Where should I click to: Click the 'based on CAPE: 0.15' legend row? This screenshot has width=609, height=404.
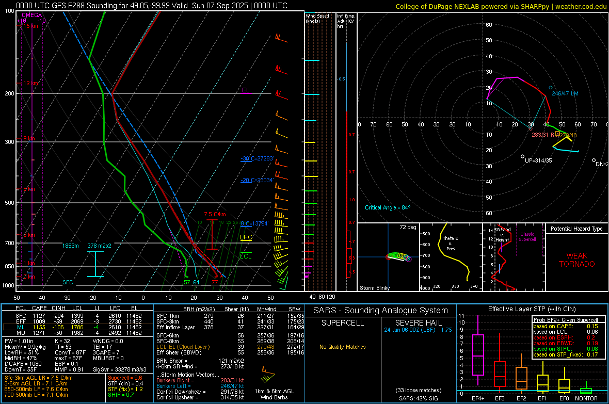coord(566,326)
